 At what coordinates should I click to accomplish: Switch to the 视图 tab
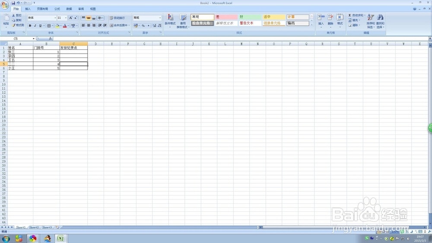(93, 9)
